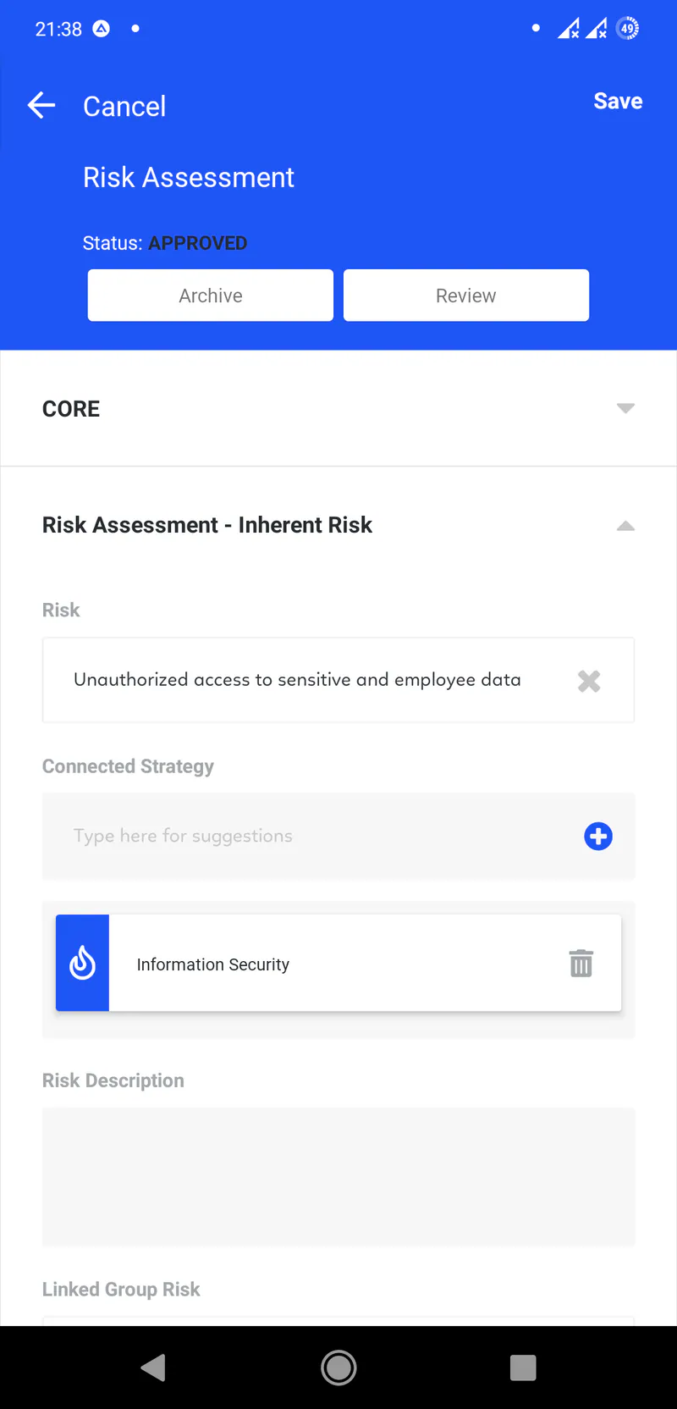This screenshot has height=1409, width=677.
Task: Tap the Save button
Action: pyautogui.click(x=618, y=102)
